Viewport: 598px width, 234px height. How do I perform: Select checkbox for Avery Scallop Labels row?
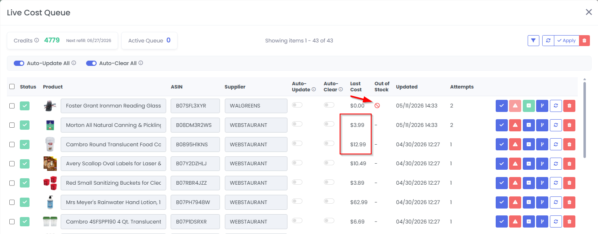point(12,164)
